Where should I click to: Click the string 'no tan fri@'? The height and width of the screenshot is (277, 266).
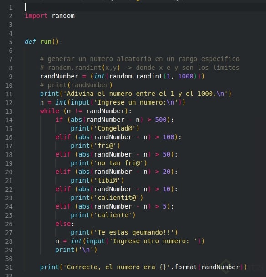tap(118, 163)
